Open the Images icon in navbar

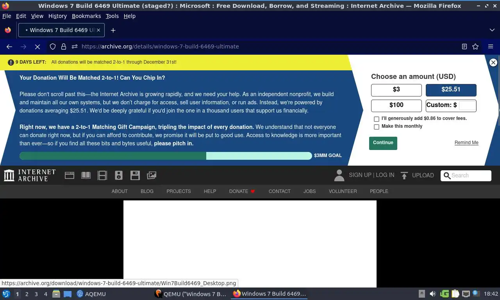[x=152, y=175]
